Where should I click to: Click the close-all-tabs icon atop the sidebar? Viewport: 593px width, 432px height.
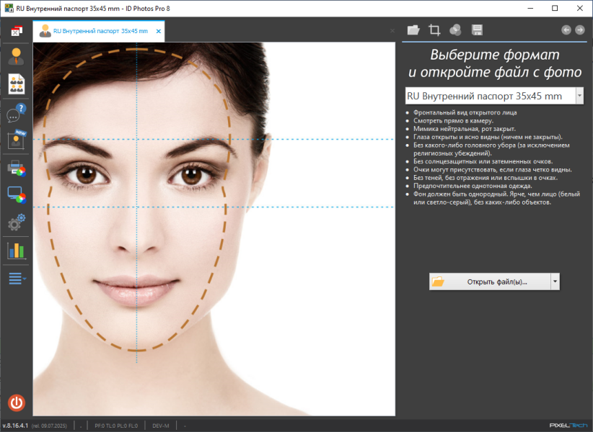click(x=17, y=31)
